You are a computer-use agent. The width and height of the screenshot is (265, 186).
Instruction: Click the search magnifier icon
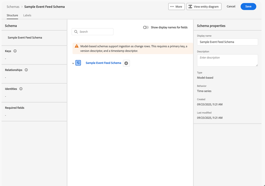76,32
